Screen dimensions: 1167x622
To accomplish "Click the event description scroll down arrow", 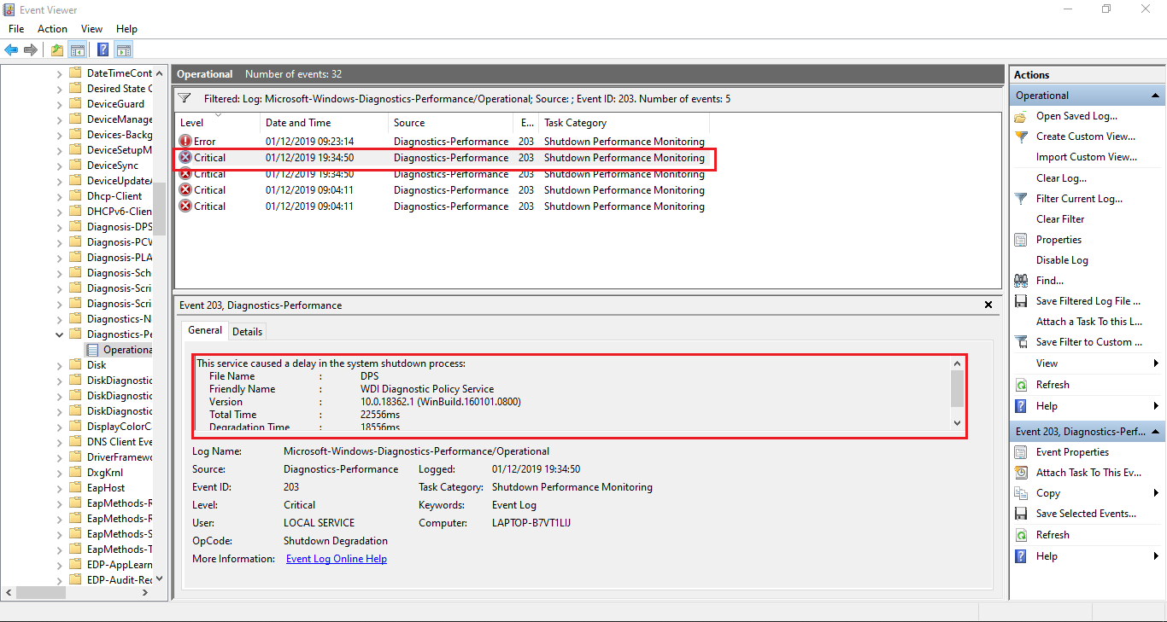I will [957, 423].
